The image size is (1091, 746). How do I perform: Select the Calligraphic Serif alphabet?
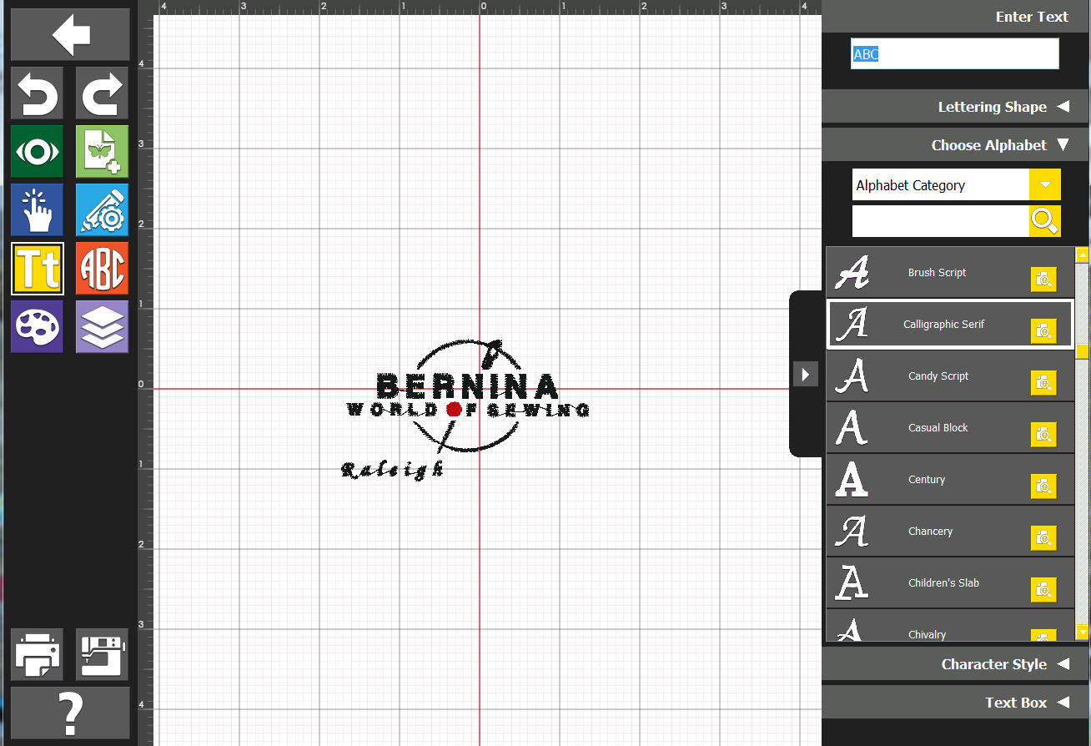[950, 325]
